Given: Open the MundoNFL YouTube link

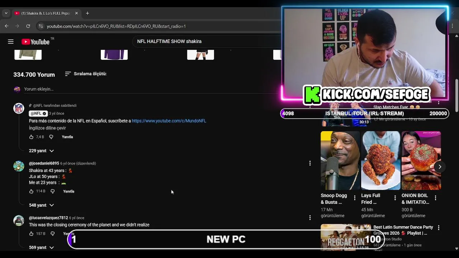Looking at the screenshot, I should click(169, 121).
